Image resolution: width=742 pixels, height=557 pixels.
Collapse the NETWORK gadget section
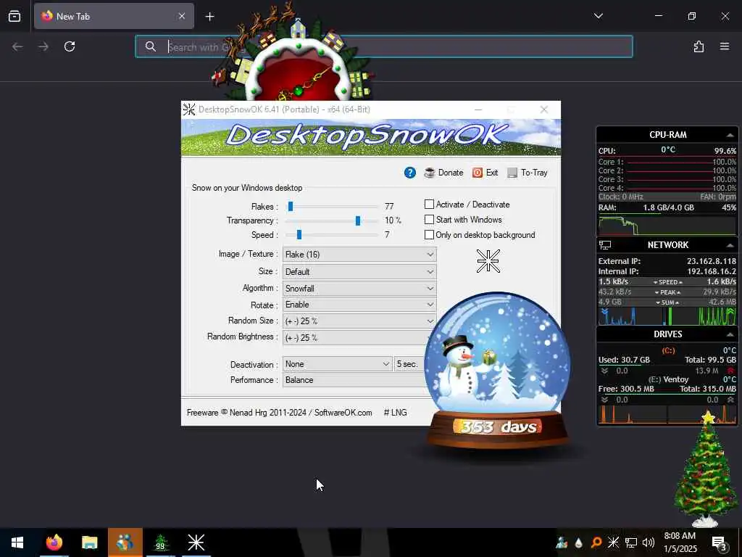(730, 245)
